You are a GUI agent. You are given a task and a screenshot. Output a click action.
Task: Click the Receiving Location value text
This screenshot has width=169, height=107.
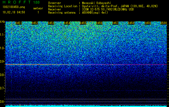tap(120, 6)
